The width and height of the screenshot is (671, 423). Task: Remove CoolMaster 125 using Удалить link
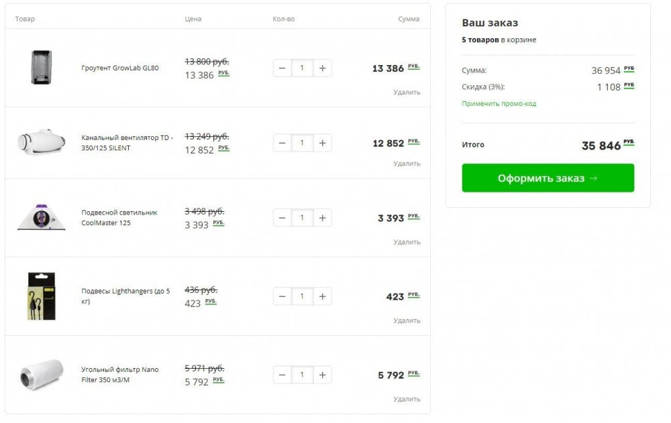(x=407, y=242)
